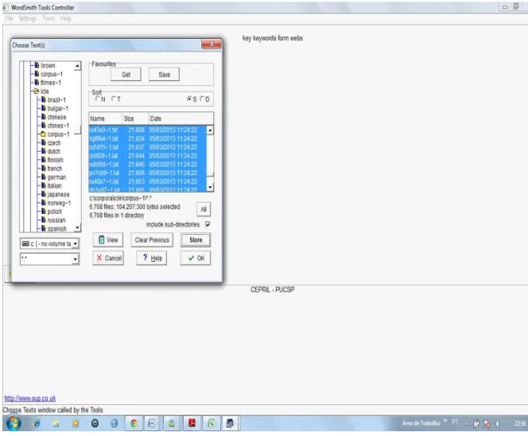This screenshot has width=528, height=436.
Task: Select the D sort radio option
Action: point(202,99)
